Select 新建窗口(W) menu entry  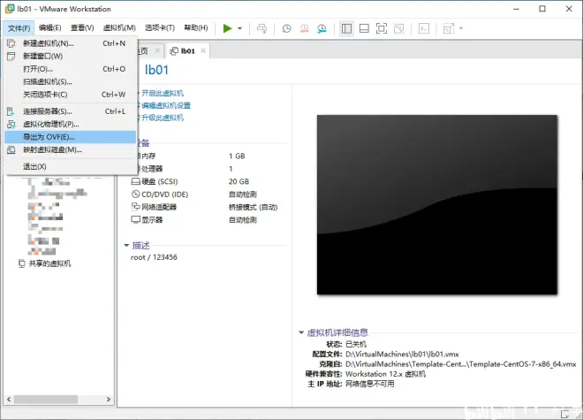71,57
